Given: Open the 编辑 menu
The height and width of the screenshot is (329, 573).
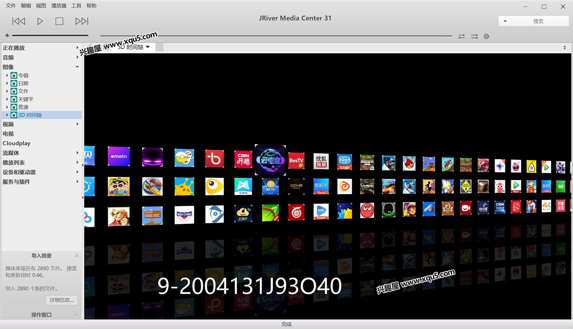Looking at the screenshot, I should [26, 6].
